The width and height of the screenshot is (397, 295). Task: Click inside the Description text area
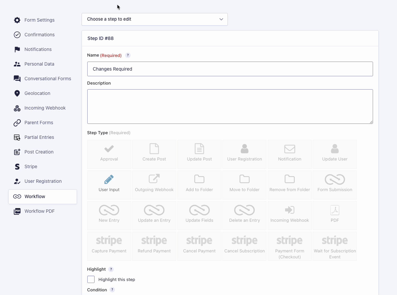[x=230, y=107]
